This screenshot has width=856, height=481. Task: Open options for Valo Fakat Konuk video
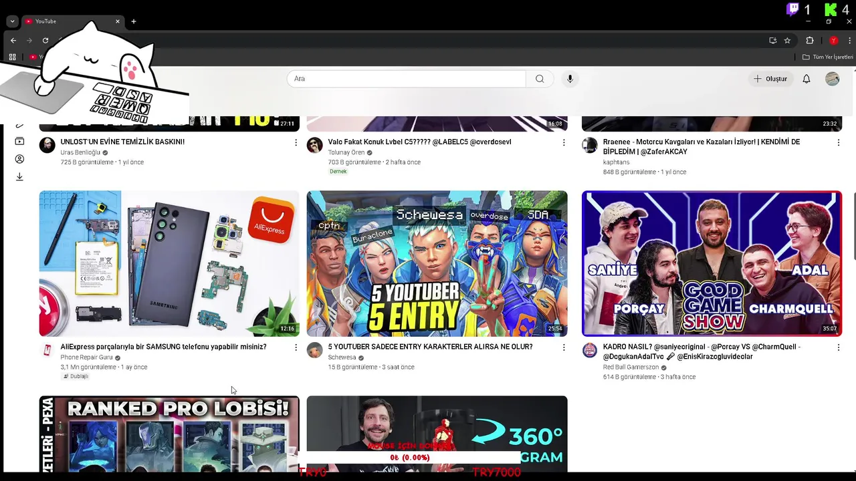click(564, 142)
